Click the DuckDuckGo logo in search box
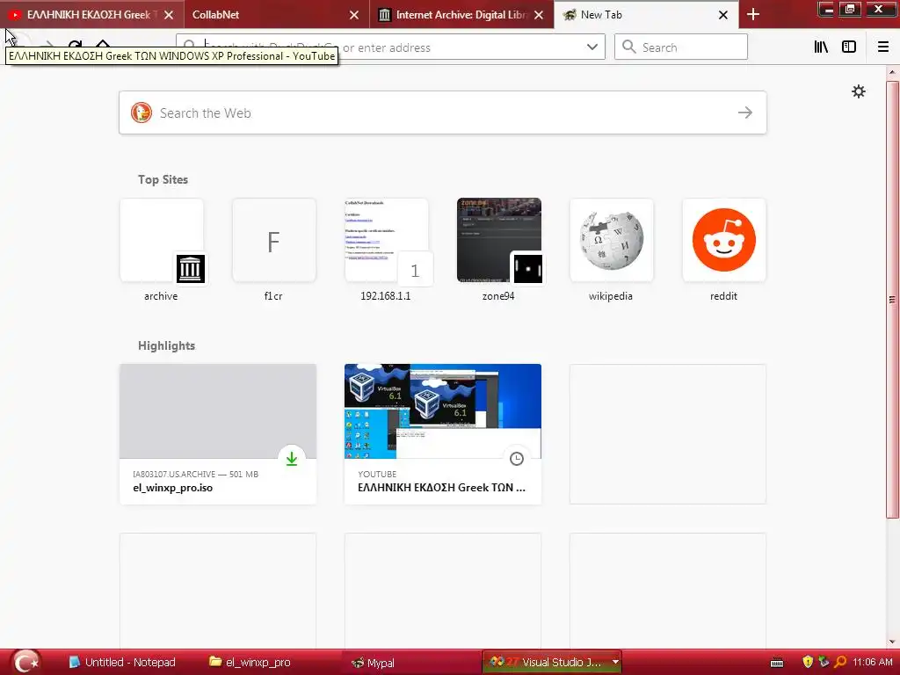This screenshot has width=900, height=675. coord(142,112)
